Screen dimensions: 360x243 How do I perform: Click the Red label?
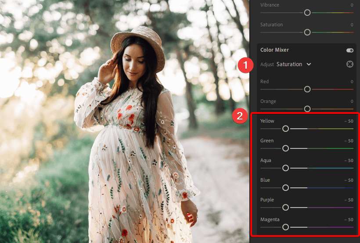(264, 81)
